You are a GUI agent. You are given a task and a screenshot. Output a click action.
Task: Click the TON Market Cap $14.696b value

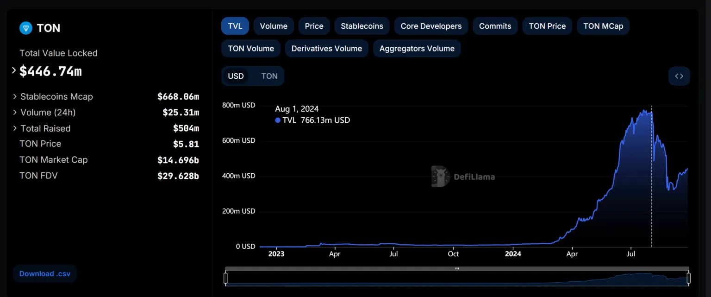[178, 160]
